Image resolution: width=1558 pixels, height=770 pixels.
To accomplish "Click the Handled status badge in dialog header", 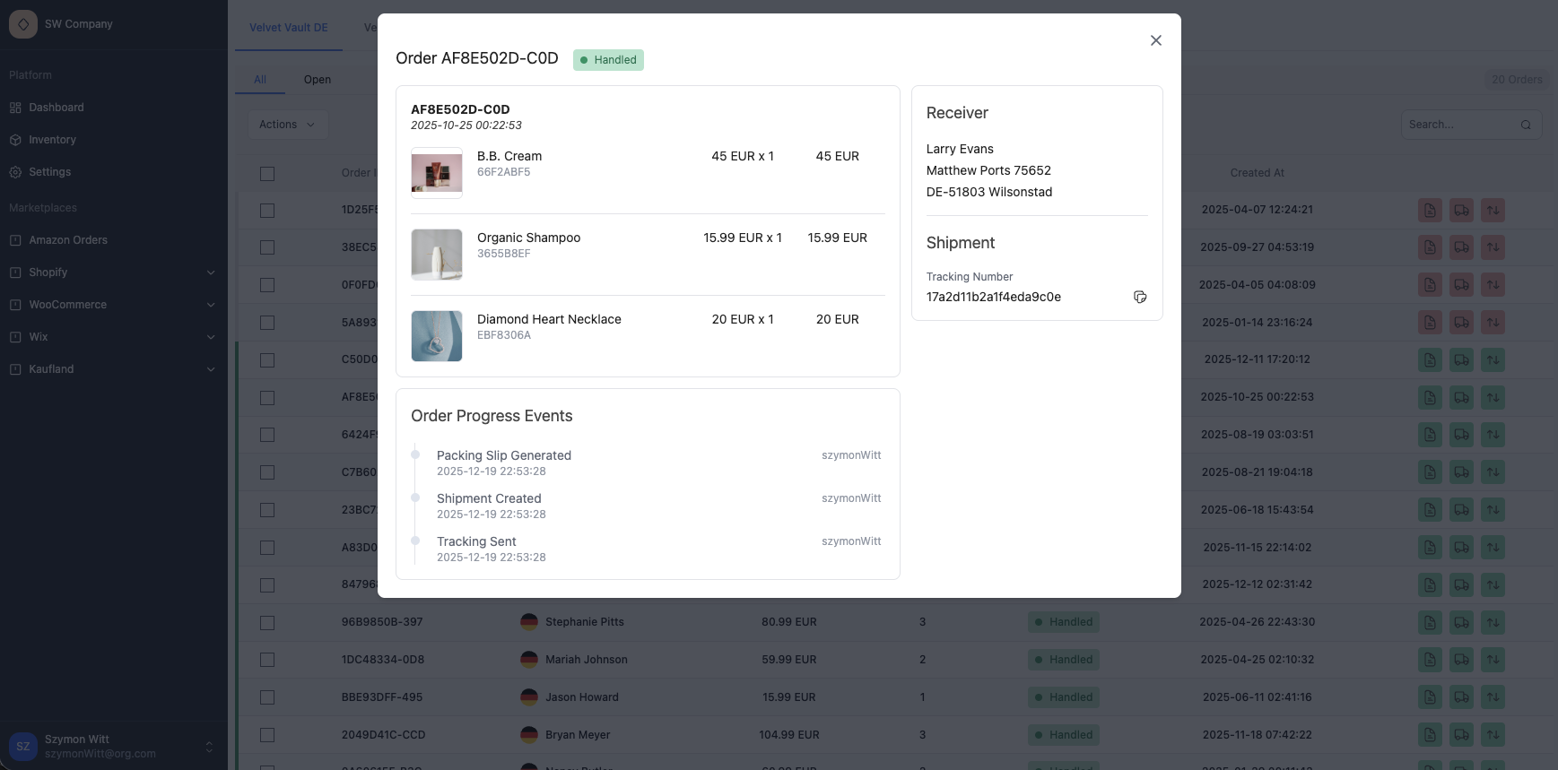I will pyautogui.click(x=608, y=60).
